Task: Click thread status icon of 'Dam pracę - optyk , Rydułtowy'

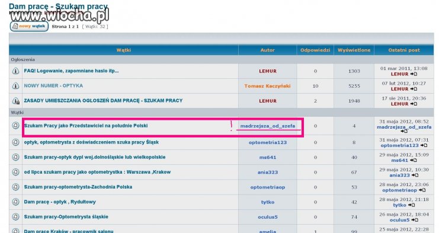Action: click(15, 202)
